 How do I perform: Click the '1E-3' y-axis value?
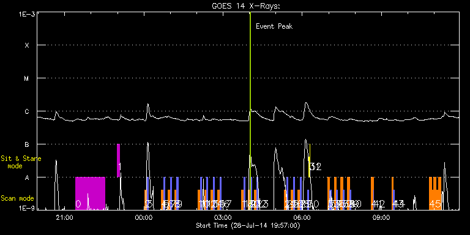pyautogui.click(x=27, y=14)
